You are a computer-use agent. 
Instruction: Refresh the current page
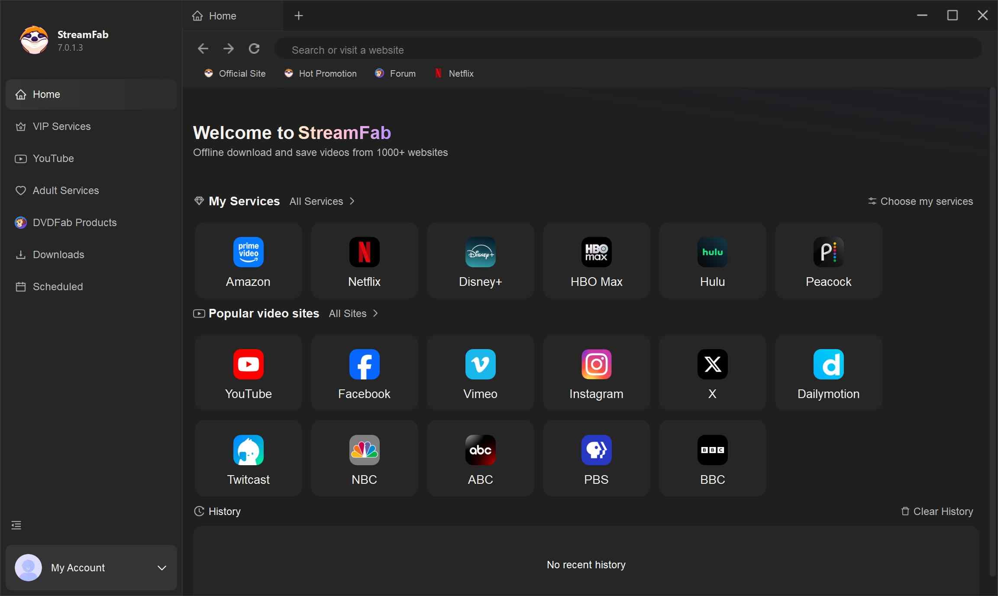[x=255, y=49]
